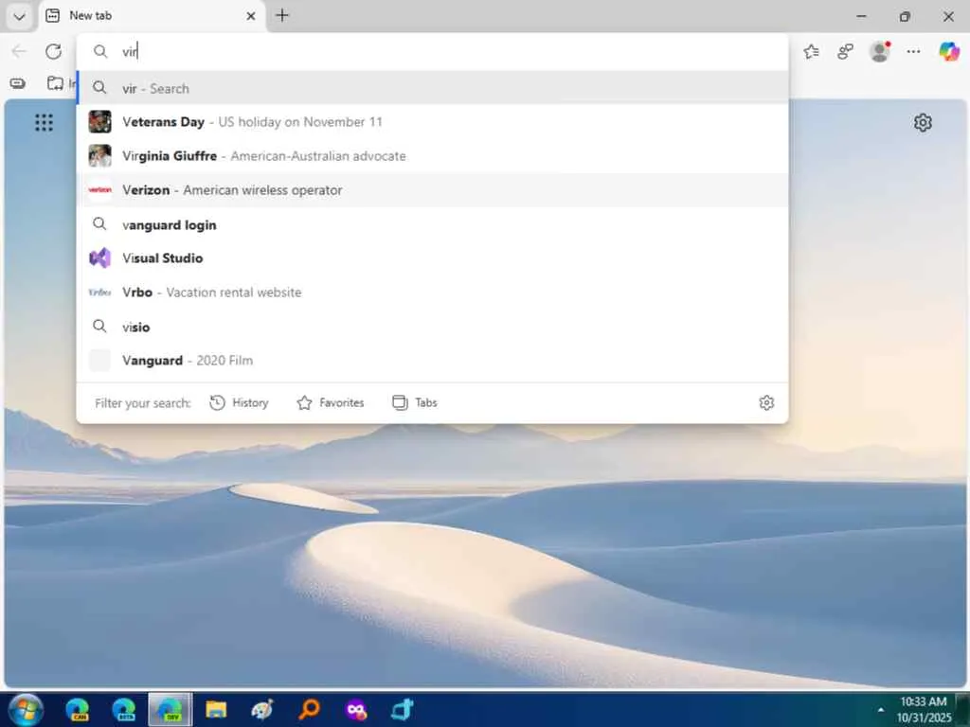Refresh the page with reload icon
This screenshot has height=727, width=970.
(53, 51)
